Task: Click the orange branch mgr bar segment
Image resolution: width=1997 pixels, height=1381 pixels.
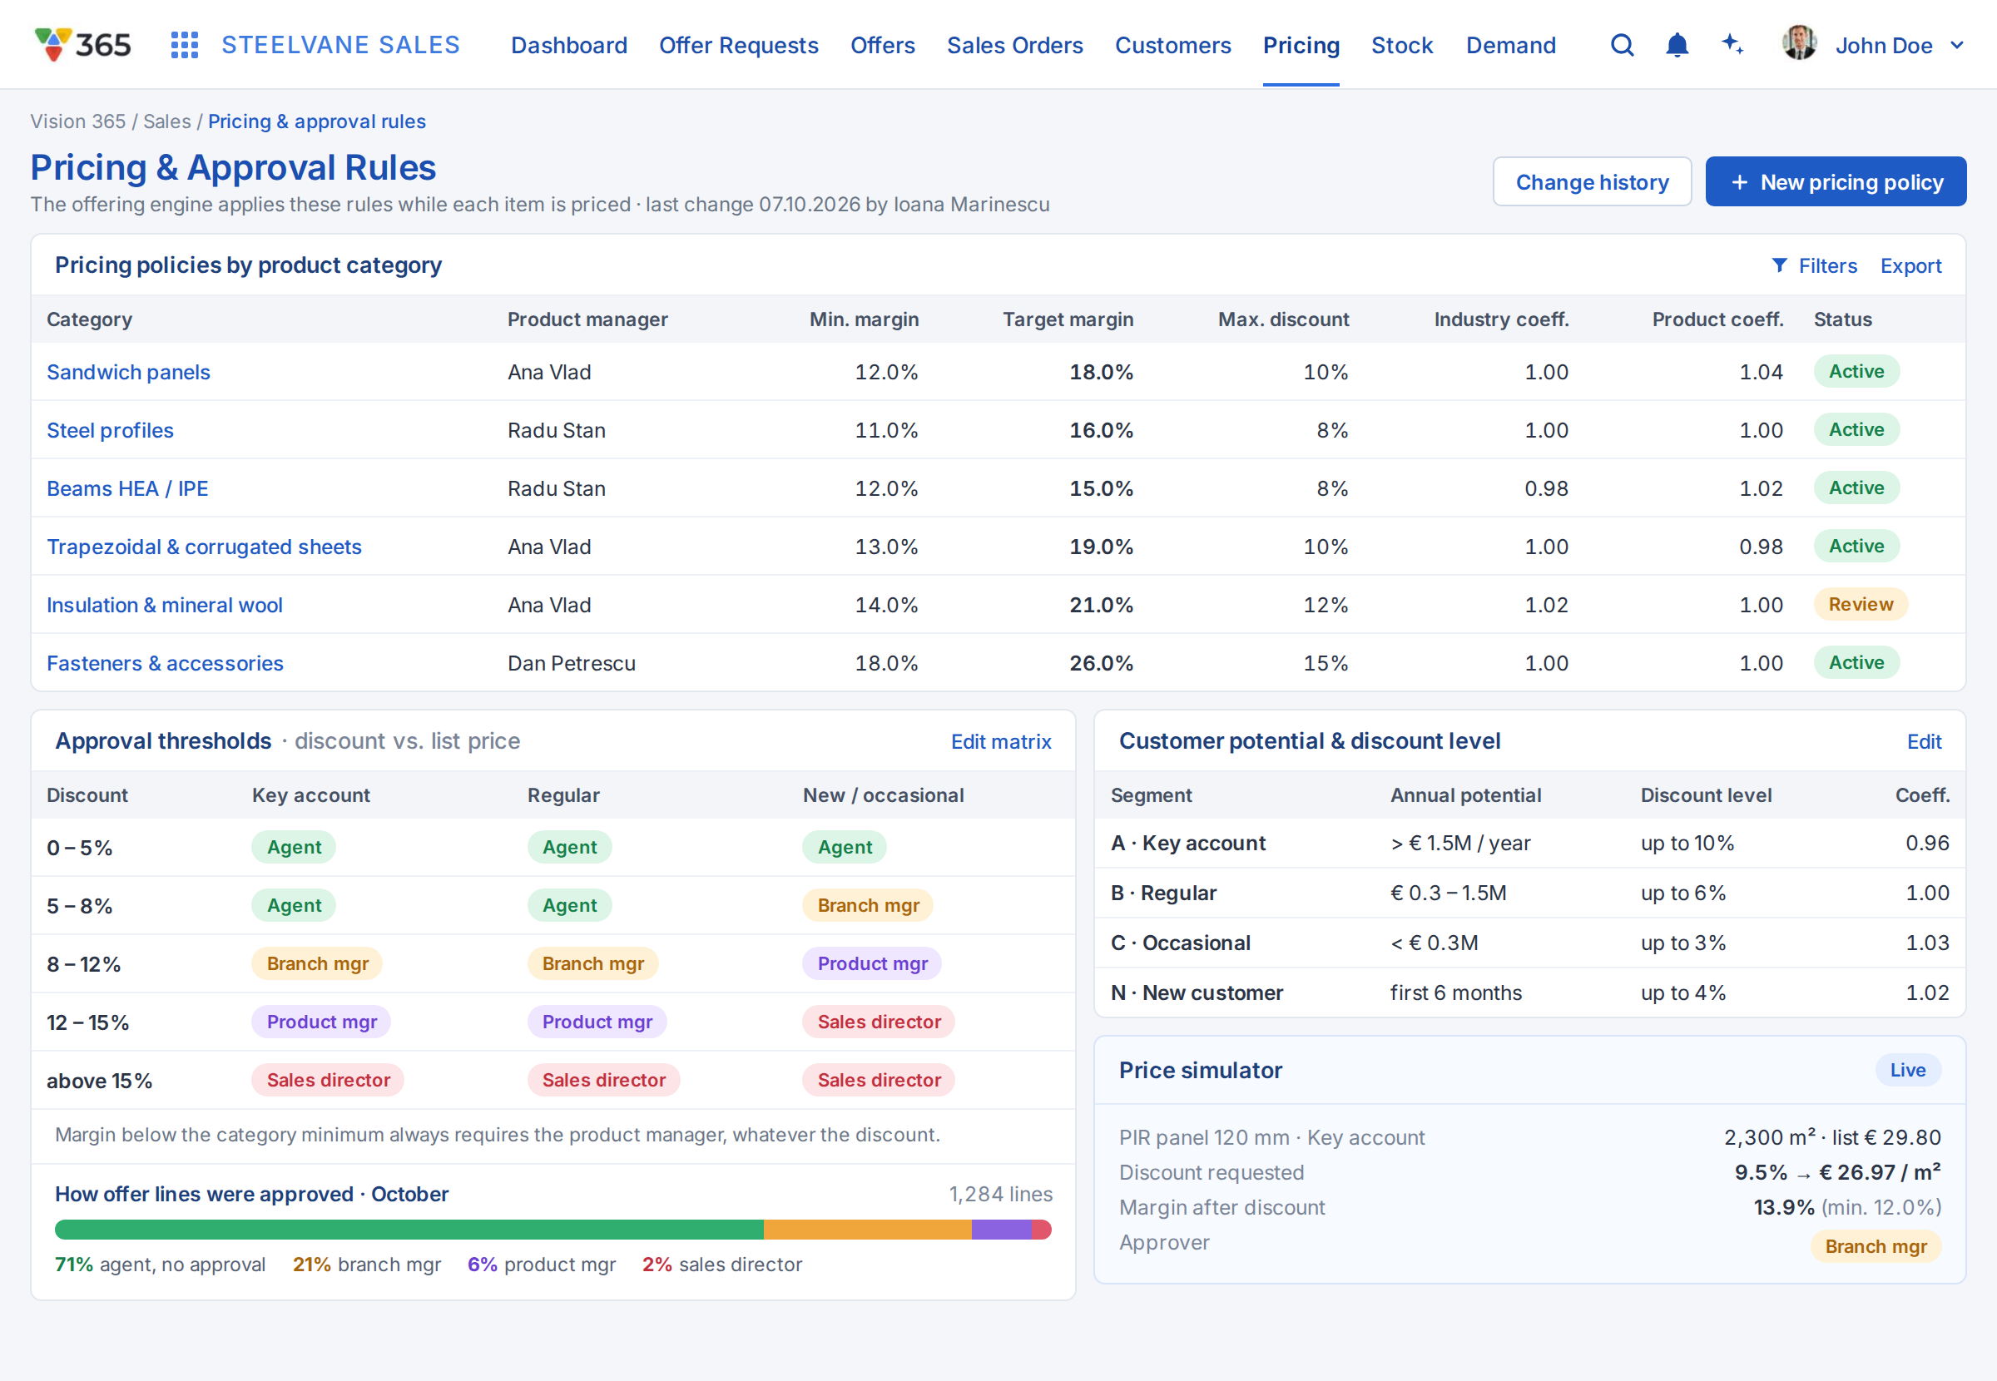Action: [867, 1229]
